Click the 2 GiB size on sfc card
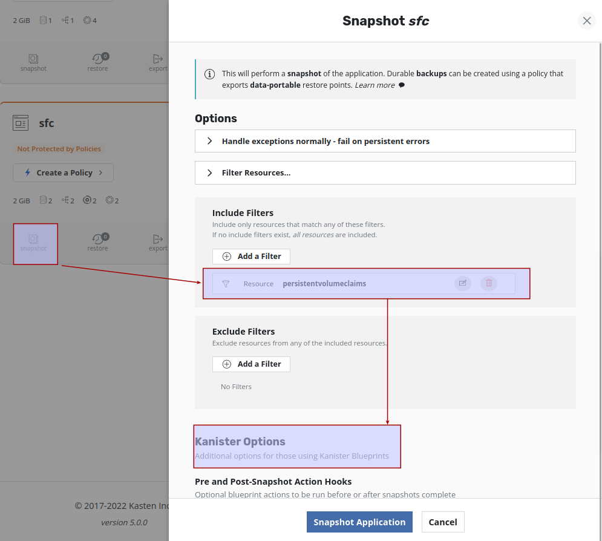The width and height of the screenshot is (602, 541). click(x=22, y=201)
